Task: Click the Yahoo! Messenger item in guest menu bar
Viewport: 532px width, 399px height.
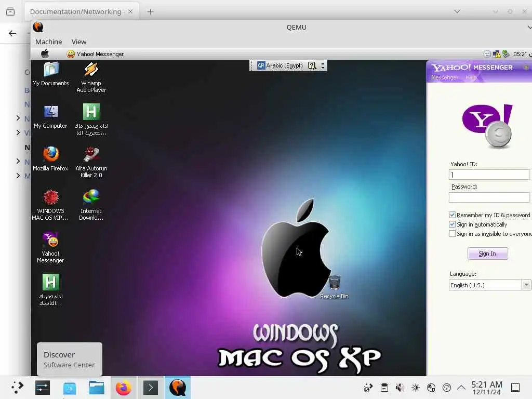Action: [96, 54]
